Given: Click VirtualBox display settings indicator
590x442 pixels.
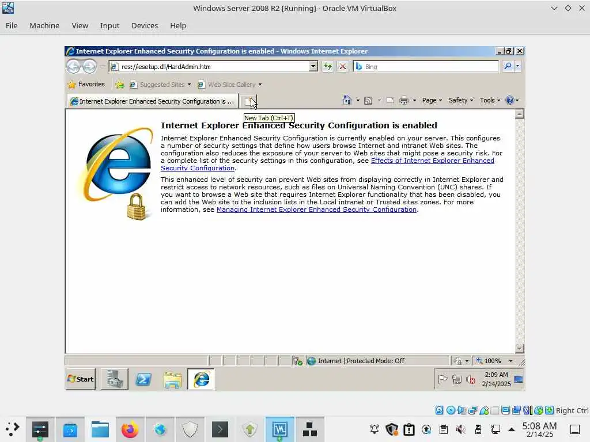Looking at the screenshot, I should tap(506, 410).
